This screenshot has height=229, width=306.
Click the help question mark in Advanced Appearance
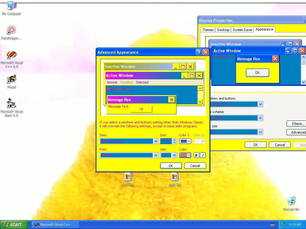(x=199, y=52)
